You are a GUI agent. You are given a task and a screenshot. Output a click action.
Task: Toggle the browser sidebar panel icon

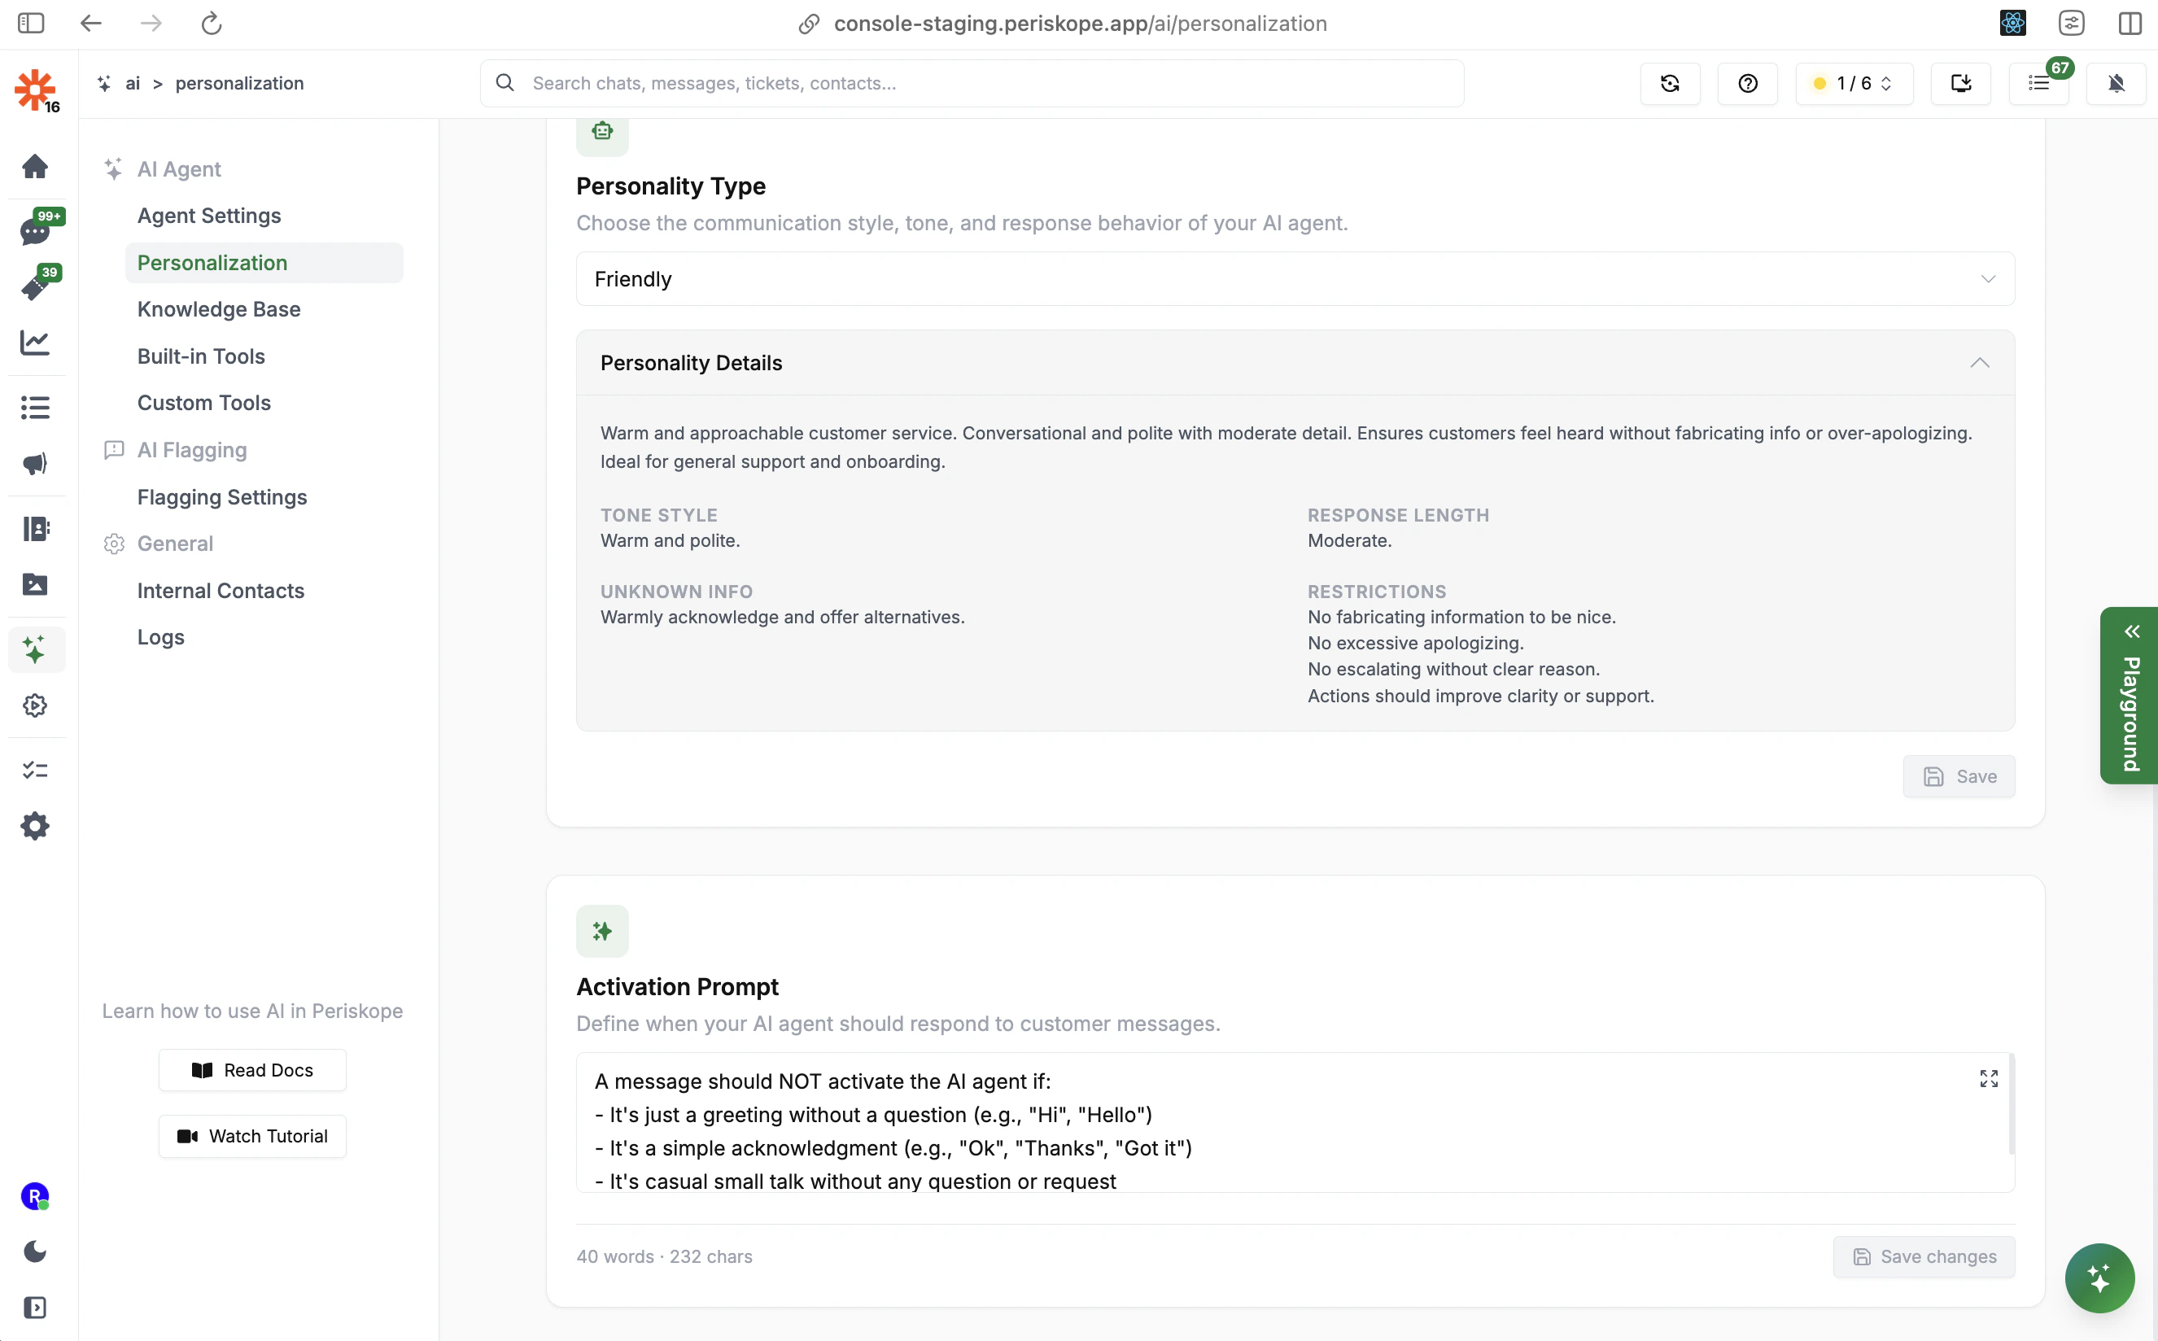coord(31,23)
